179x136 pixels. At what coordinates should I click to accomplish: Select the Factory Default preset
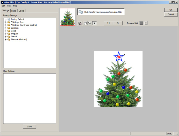point(17,19)
